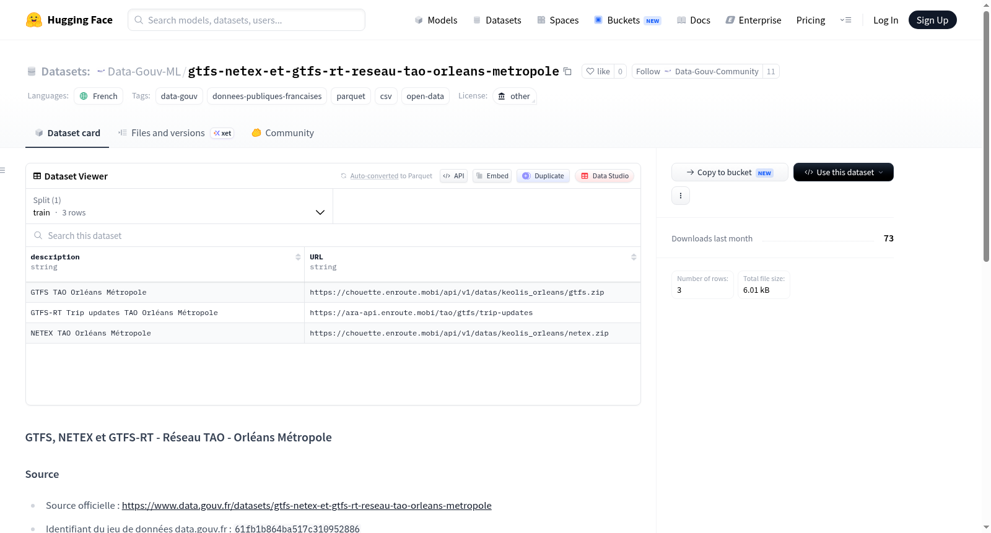Image resolution: width=991 pixels, height=533 pixels.
Task: Open the Files and versions tab
Action: (176, 133)
